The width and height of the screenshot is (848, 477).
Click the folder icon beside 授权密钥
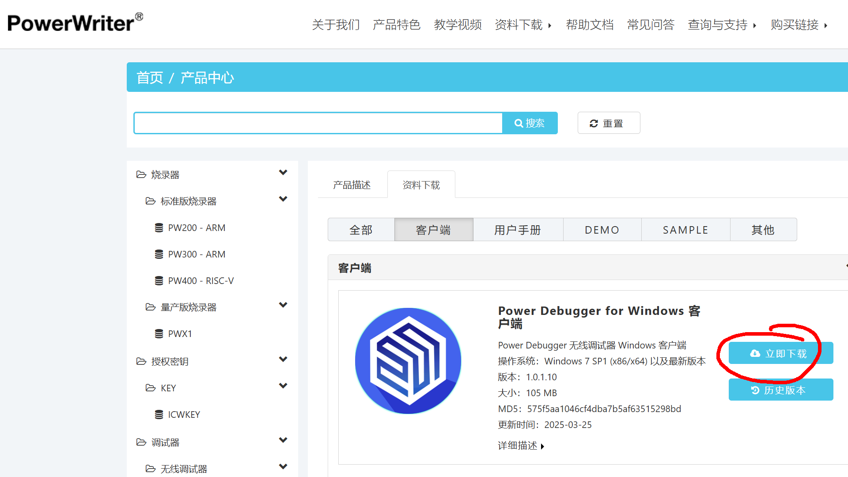[141, 361]
